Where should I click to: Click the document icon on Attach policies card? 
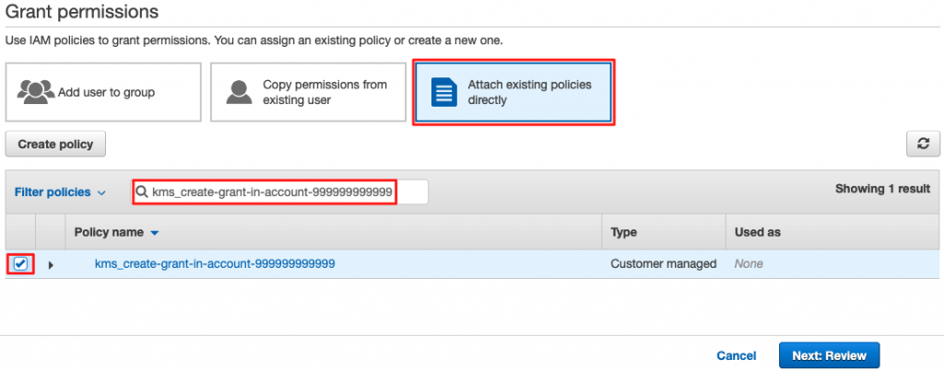pos(445,92)
